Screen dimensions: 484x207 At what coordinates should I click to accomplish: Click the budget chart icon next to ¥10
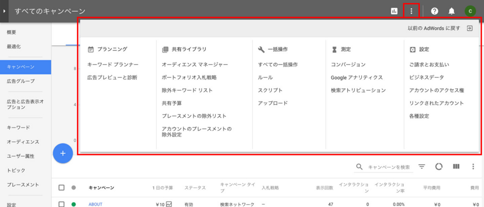point(169,204)
